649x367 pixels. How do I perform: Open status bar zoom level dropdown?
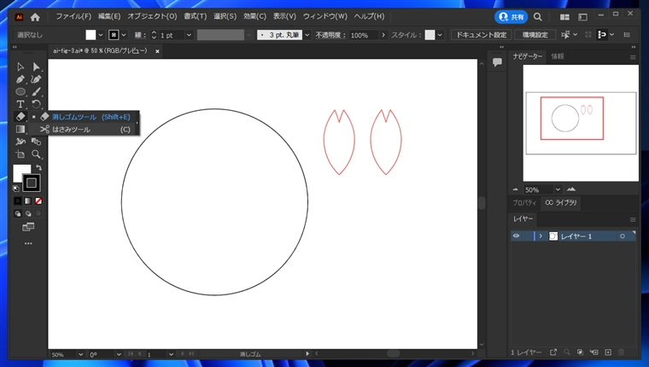coord(80,354)
